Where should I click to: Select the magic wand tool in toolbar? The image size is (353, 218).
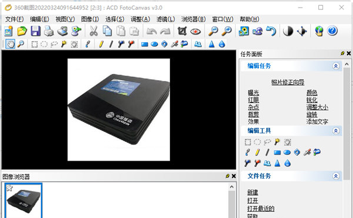pos(64,44)
